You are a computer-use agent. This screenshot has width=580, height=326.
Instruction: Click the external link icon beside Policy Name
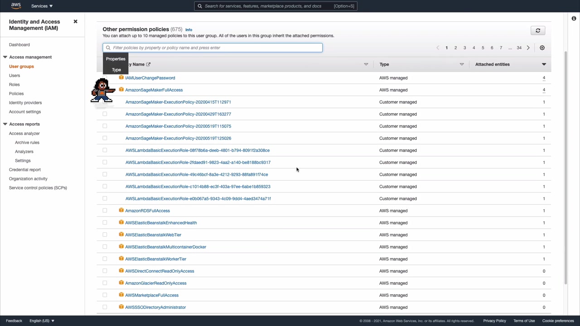click(148, 64)
